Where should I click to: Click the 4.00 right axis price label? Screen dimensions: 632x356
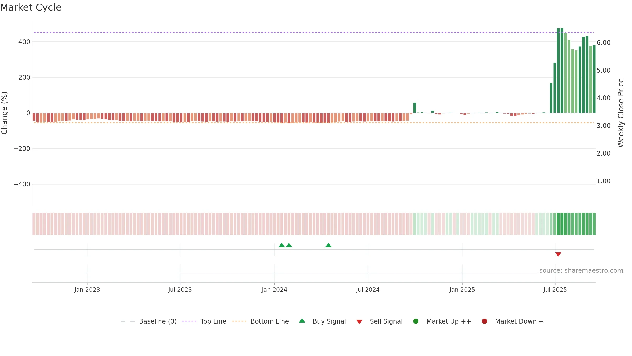click(x=604, y=98)
